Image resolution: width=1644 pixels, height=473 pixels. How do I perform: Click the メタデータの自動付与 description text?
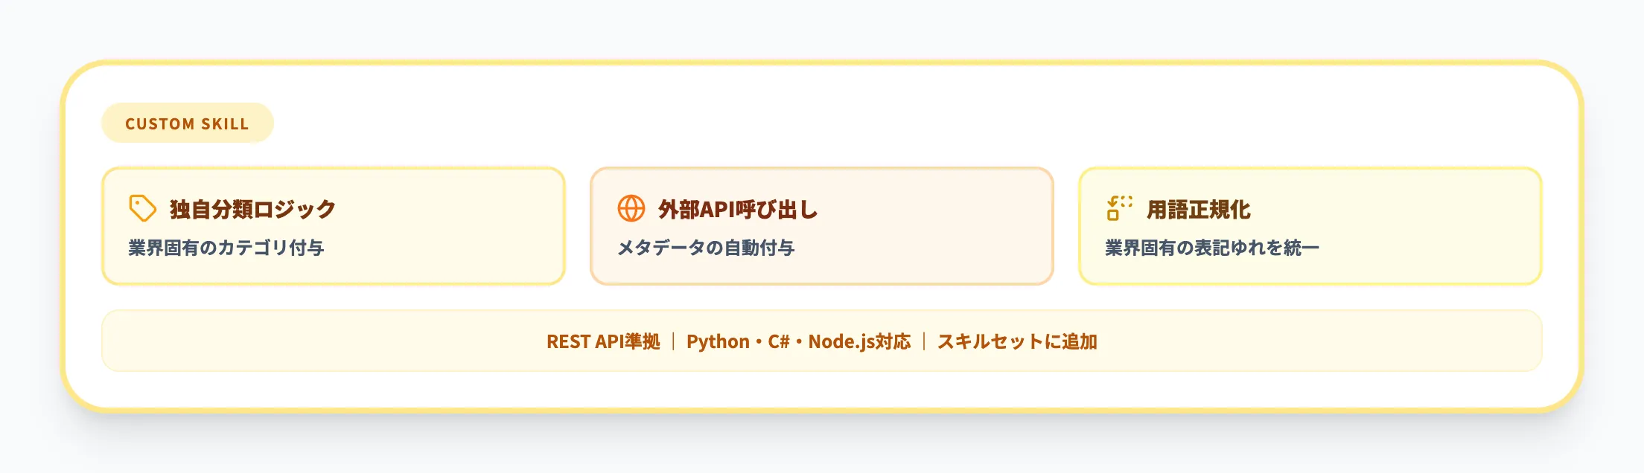[706, 248]
